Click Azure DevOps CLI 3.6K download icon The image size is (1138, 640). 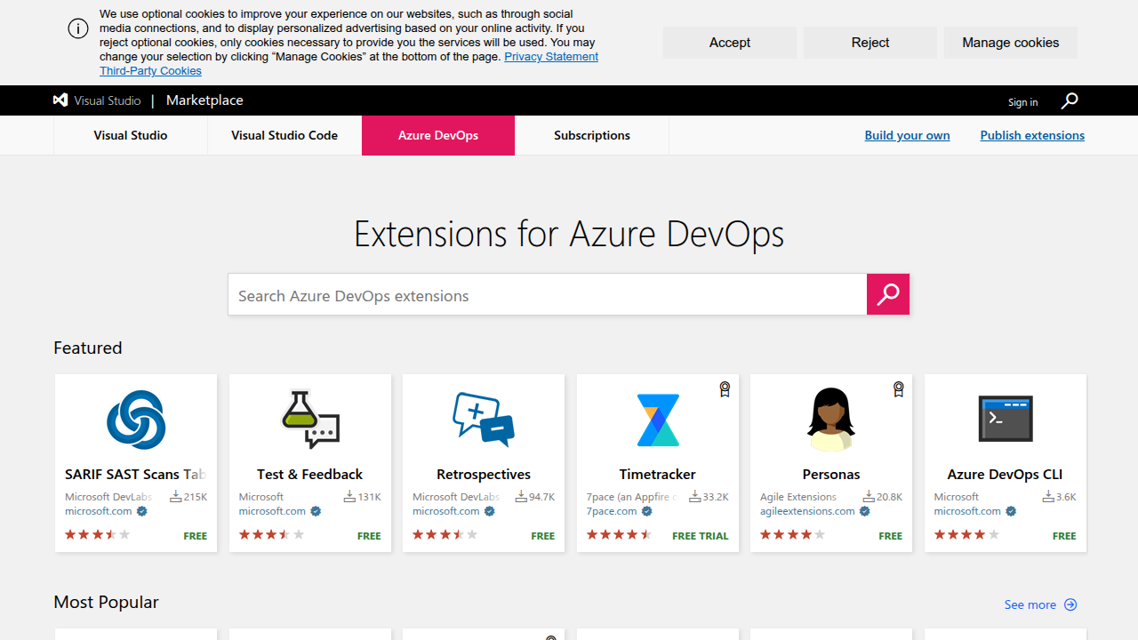tap(1049, 497)
